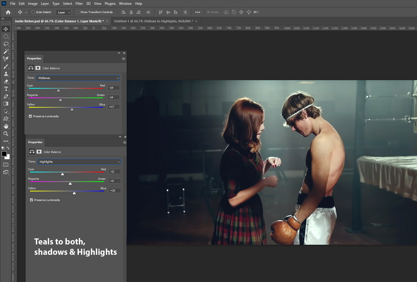Change the screen mode

click(6, 172)
